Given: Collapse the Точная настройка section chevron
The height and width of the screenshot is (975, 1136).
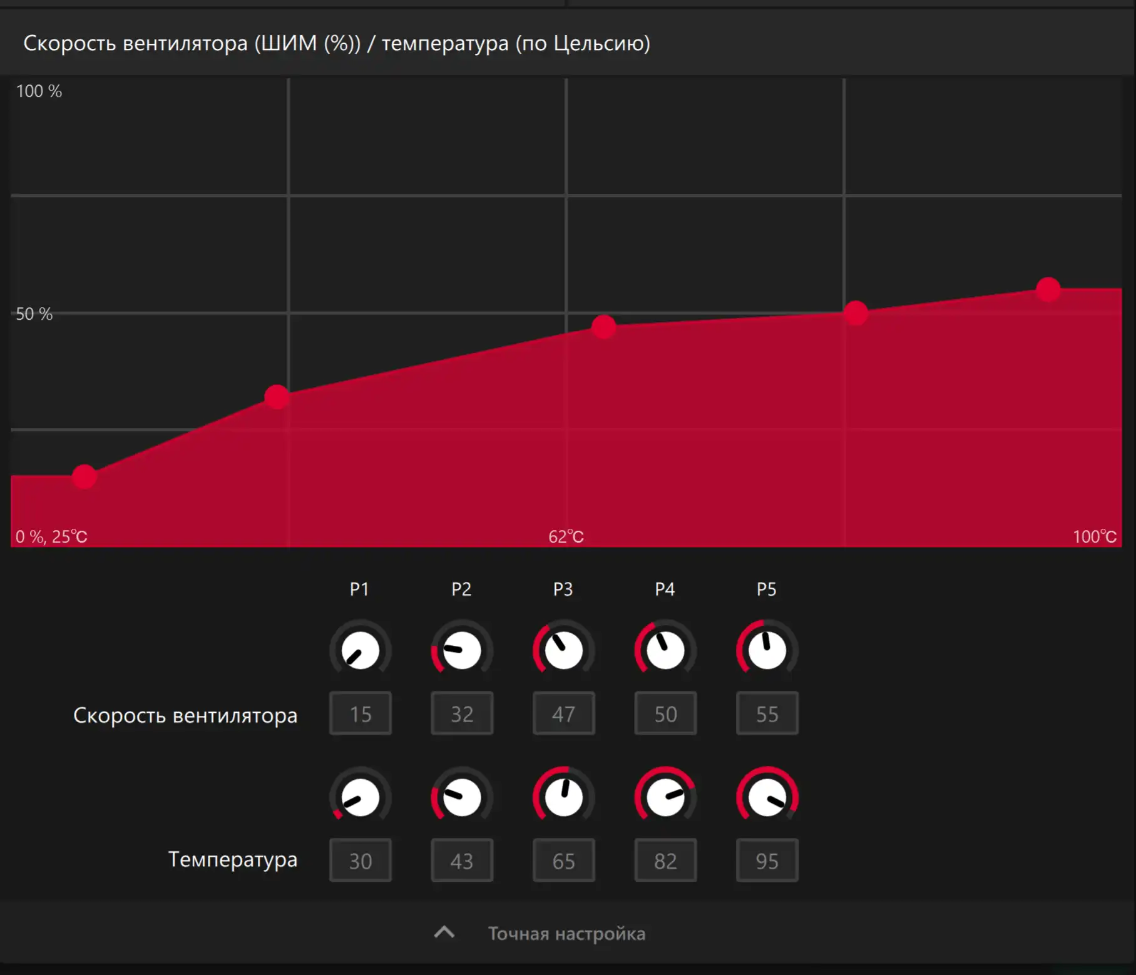Looking at the screenshot, I should pos(444,932).
